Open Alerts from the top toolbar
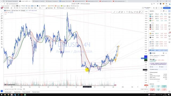Viewport: 171px width, 96px height. [61, 8]
